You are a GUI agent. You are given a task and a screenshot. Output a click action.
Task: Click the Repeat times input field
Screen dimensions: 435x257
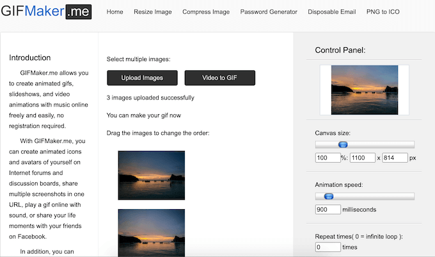tap(327, 247)
